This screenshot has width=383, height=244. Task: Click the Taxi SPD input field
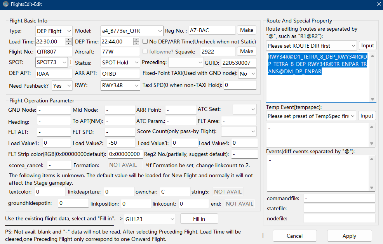tap(240, 85)
